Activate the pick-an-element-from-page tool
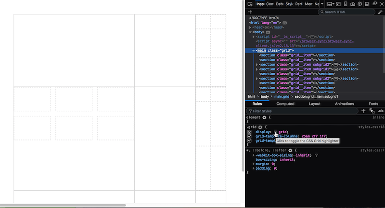Viewport: 385px width, 208px height. coord(250,4)
